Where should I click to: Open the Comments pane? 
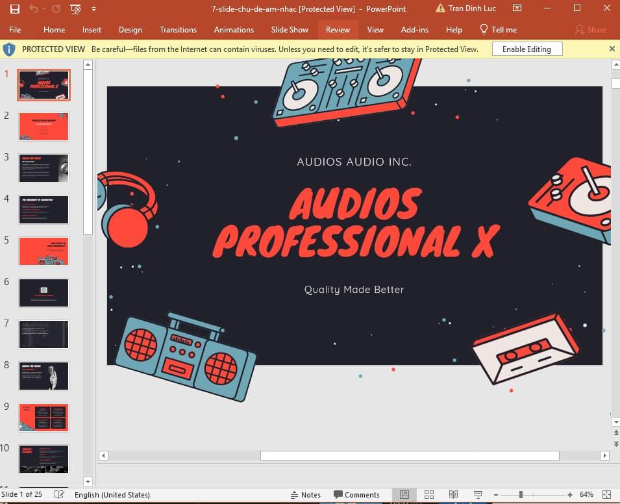[357, 494]
